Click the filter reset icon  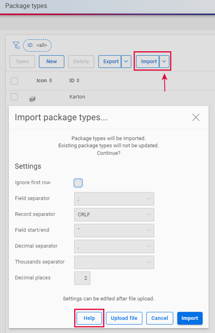point(16,45)
